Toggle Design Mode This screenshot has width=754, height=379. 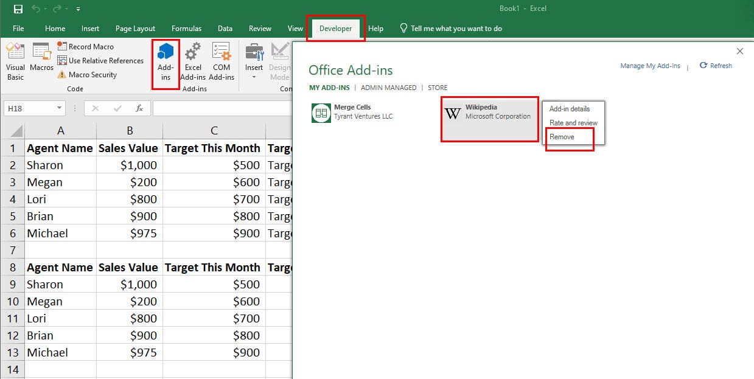pos(279,62)
